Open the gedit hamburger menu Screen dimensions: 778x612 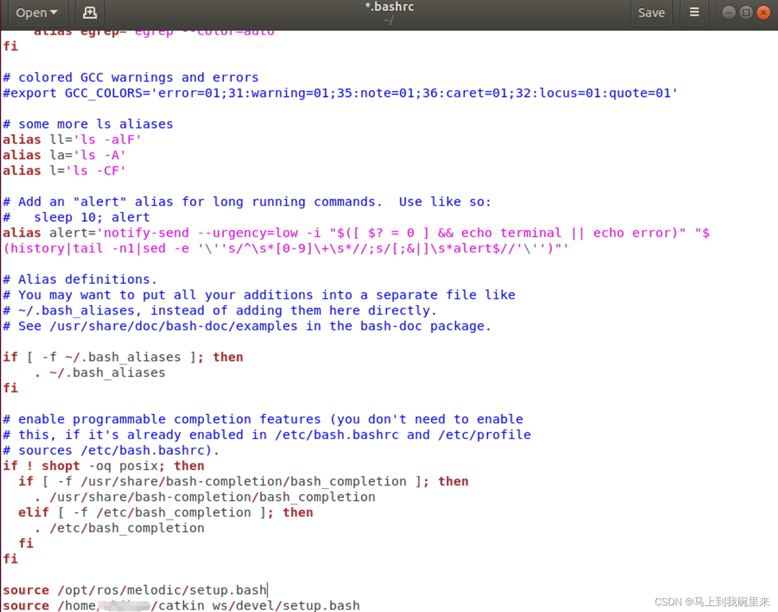pyautogui.click(x=694, y=12)
